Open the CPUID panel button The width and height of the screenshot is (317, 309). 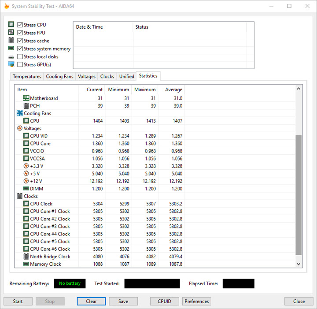(x=164, y=302)
